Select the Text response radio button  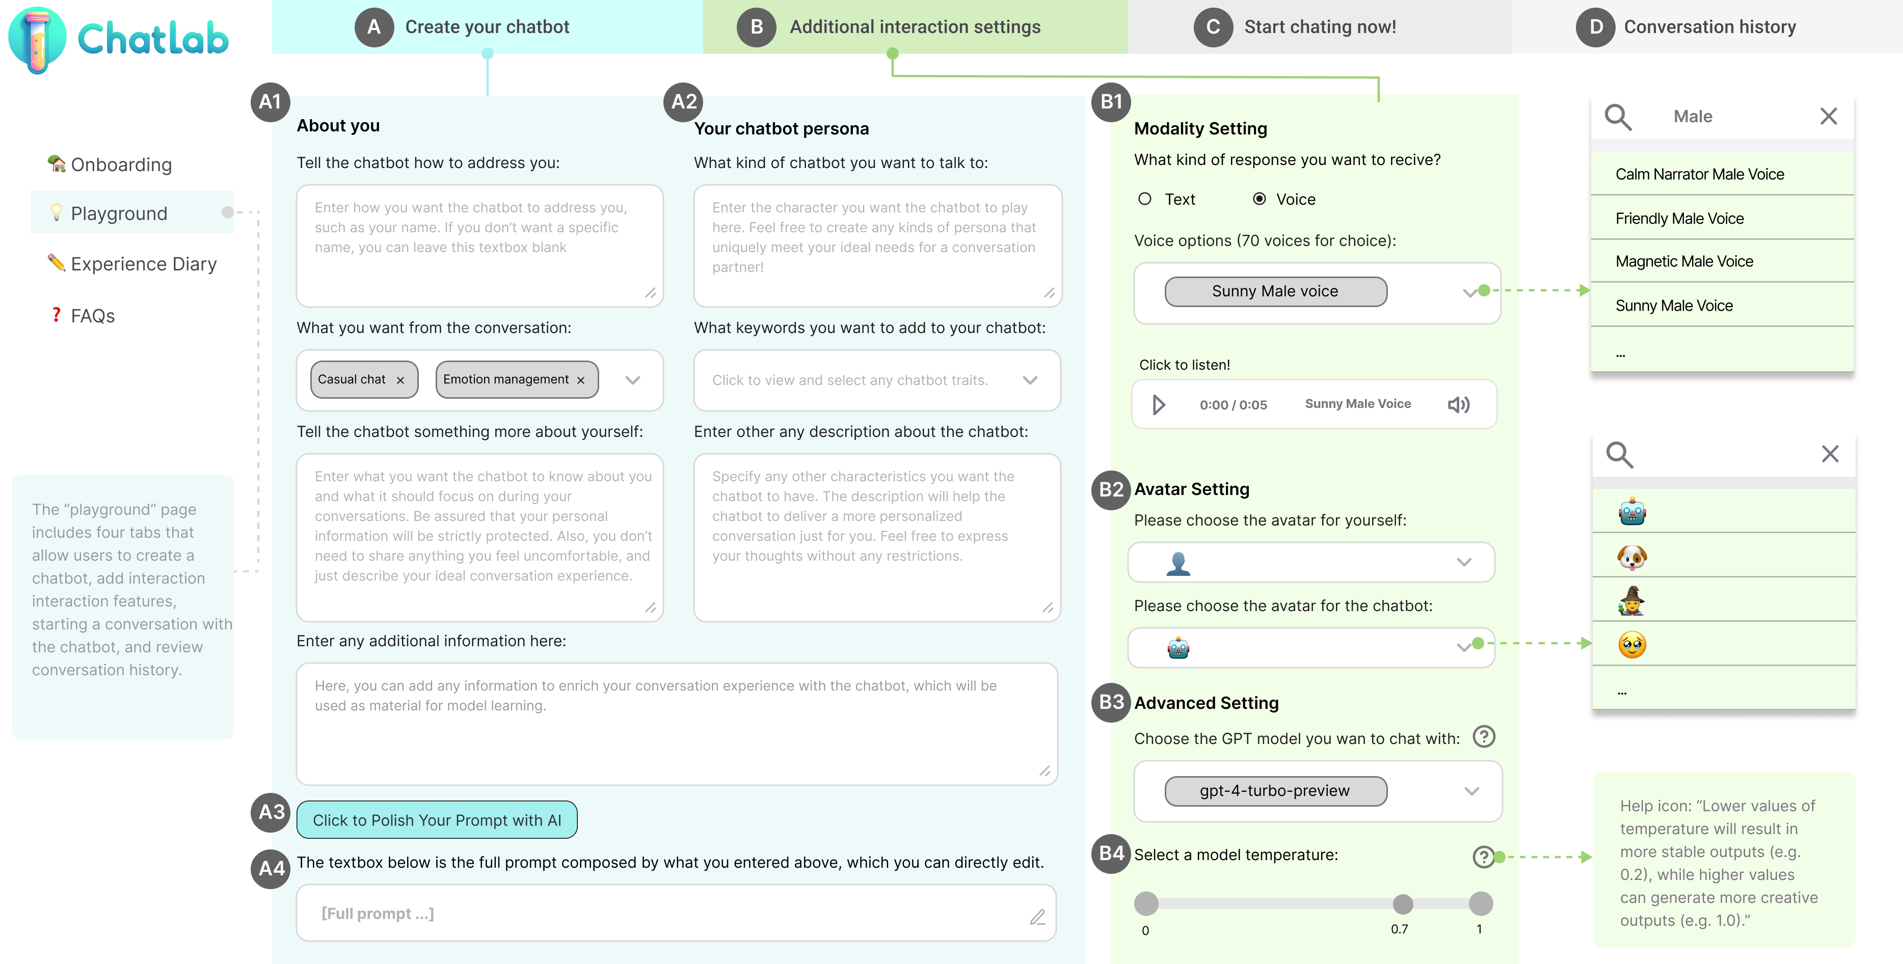point(1145,199)
